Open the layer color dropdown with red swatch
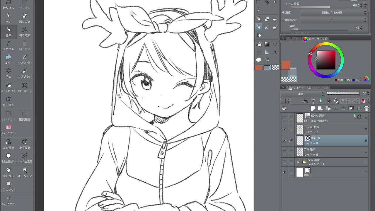Screen dimensions: 375x211 (365, 101)
